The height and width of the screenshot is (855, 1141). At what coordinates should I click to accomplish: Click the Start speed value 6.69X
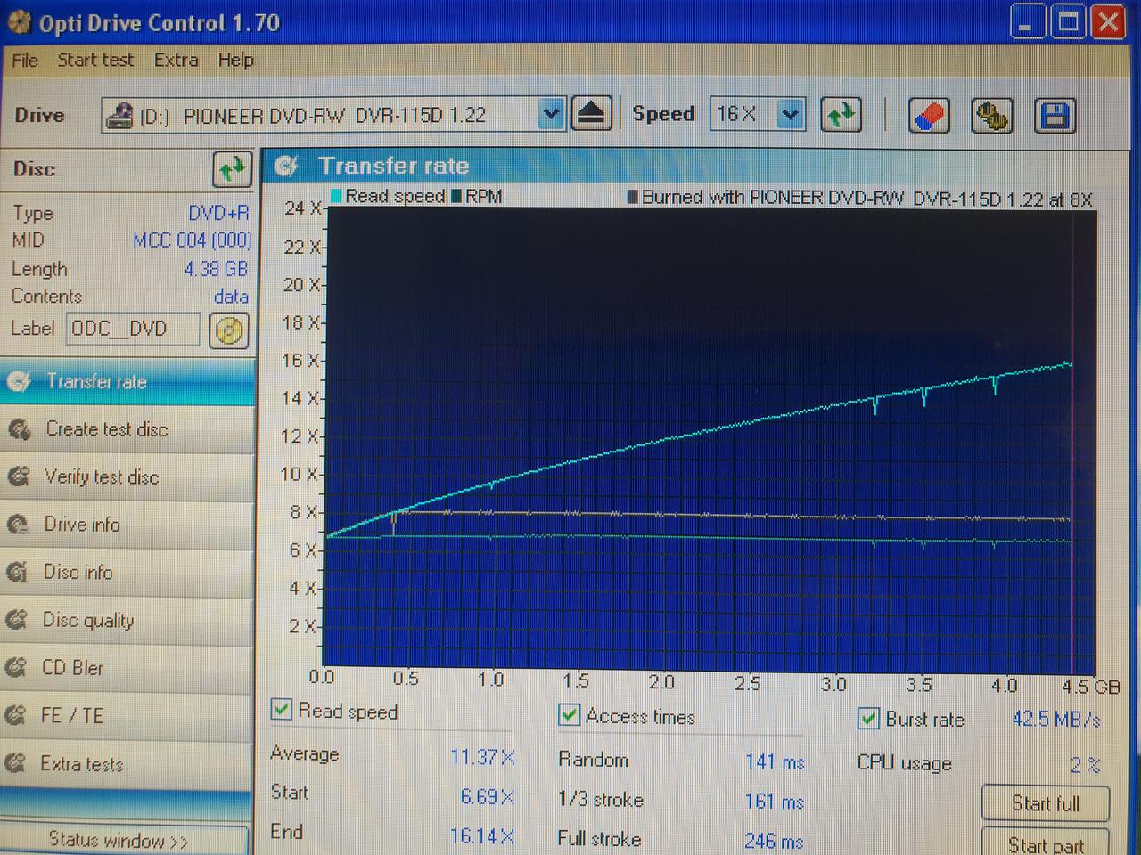(x=487, y=796)
